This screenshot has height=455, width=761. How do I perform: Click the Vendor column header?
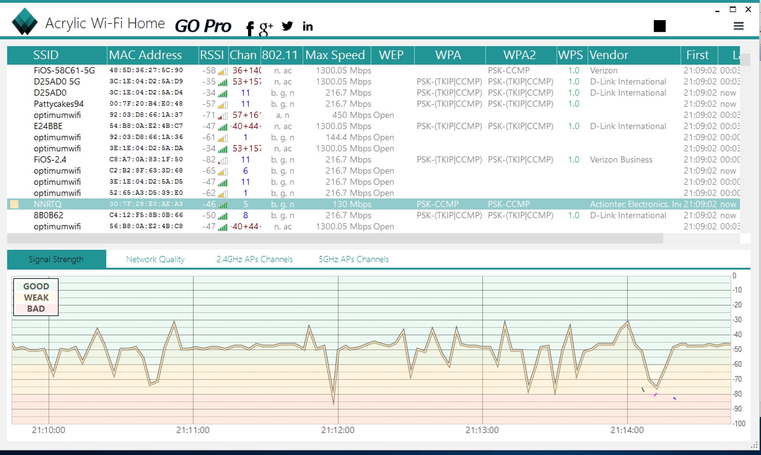tap(609, 55)
